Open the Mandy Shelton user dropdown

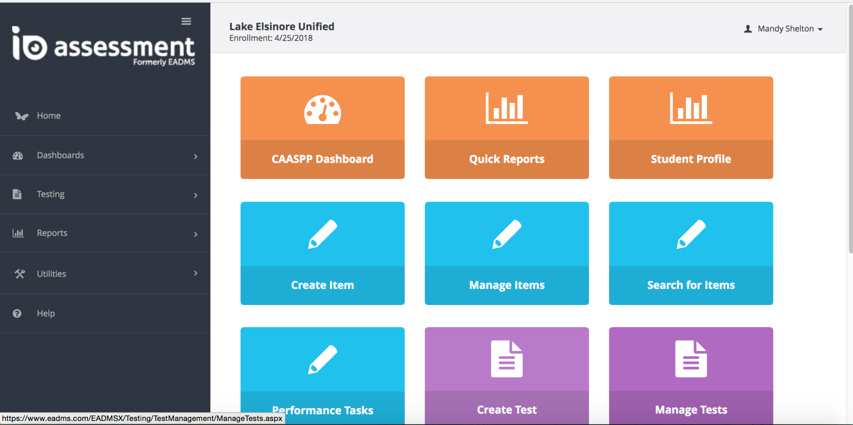[x=783, y=29]
